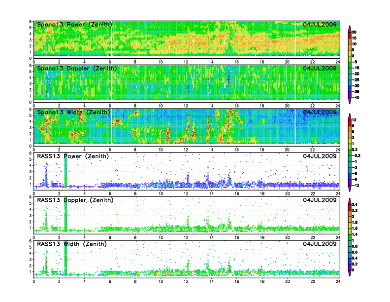Click the pink top arrow of the top colorbar
Screen dimensions: 390x302
pos(350,29)
